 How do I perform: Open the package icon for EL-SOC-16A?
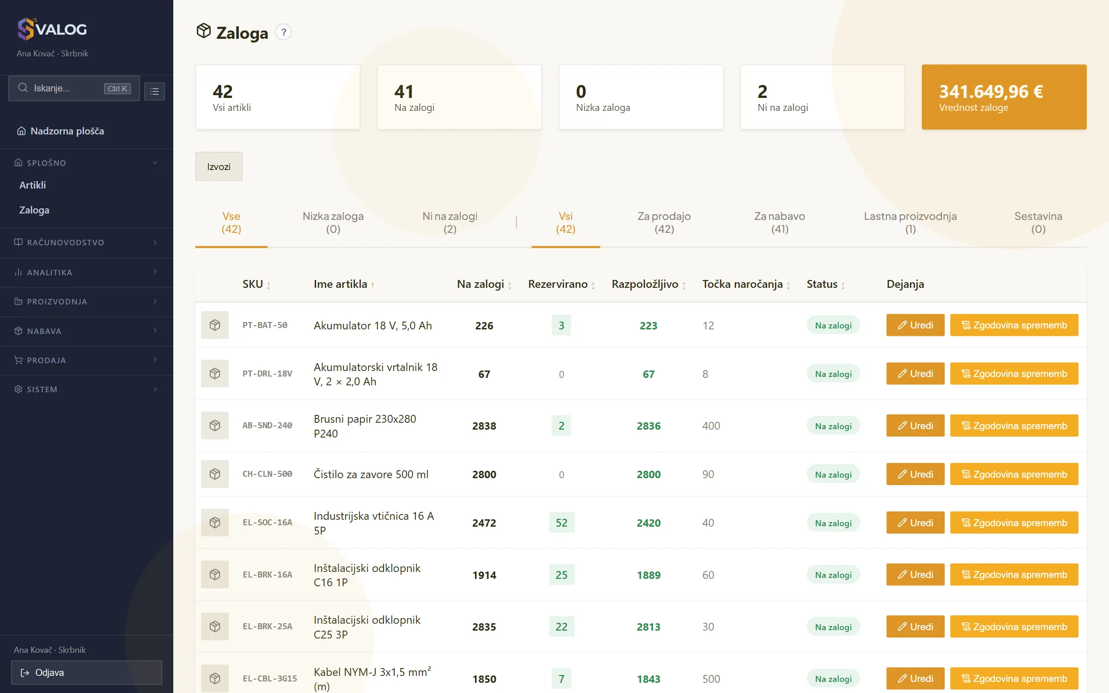[x=215, y=523]
